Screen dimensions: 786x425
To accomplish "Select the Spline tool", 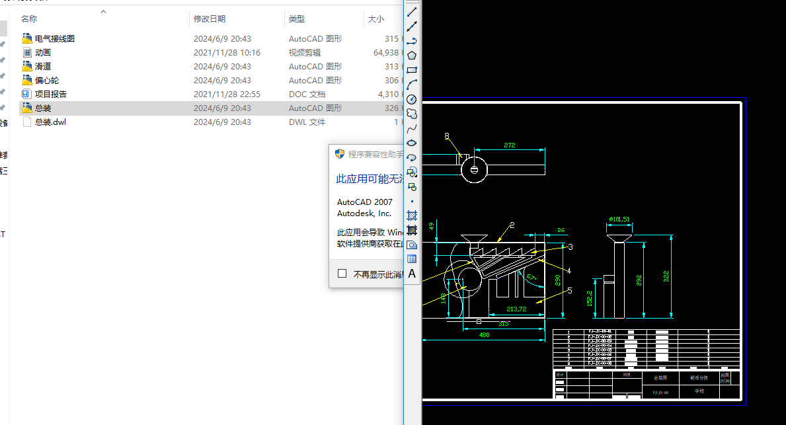I will point(412,129).
